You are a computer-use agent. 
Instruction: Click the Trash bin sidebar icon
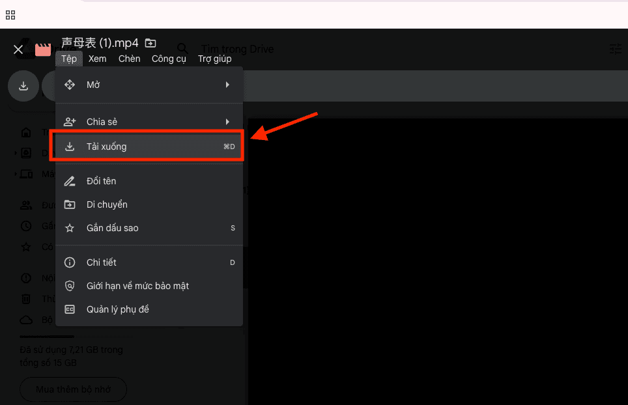pos(26,299)
